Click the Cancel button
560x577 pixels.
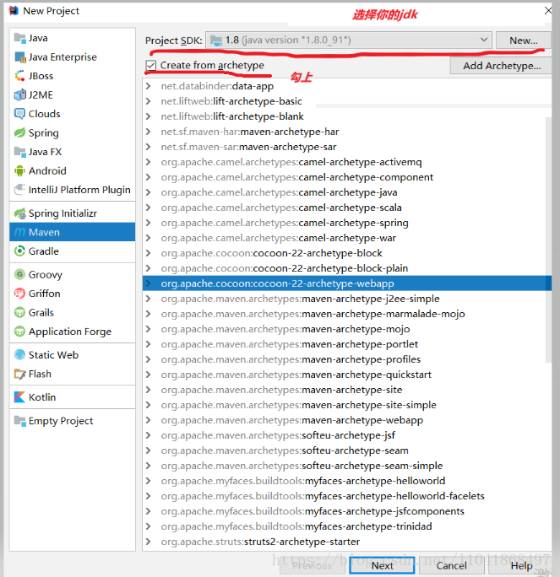click(451, 565)
